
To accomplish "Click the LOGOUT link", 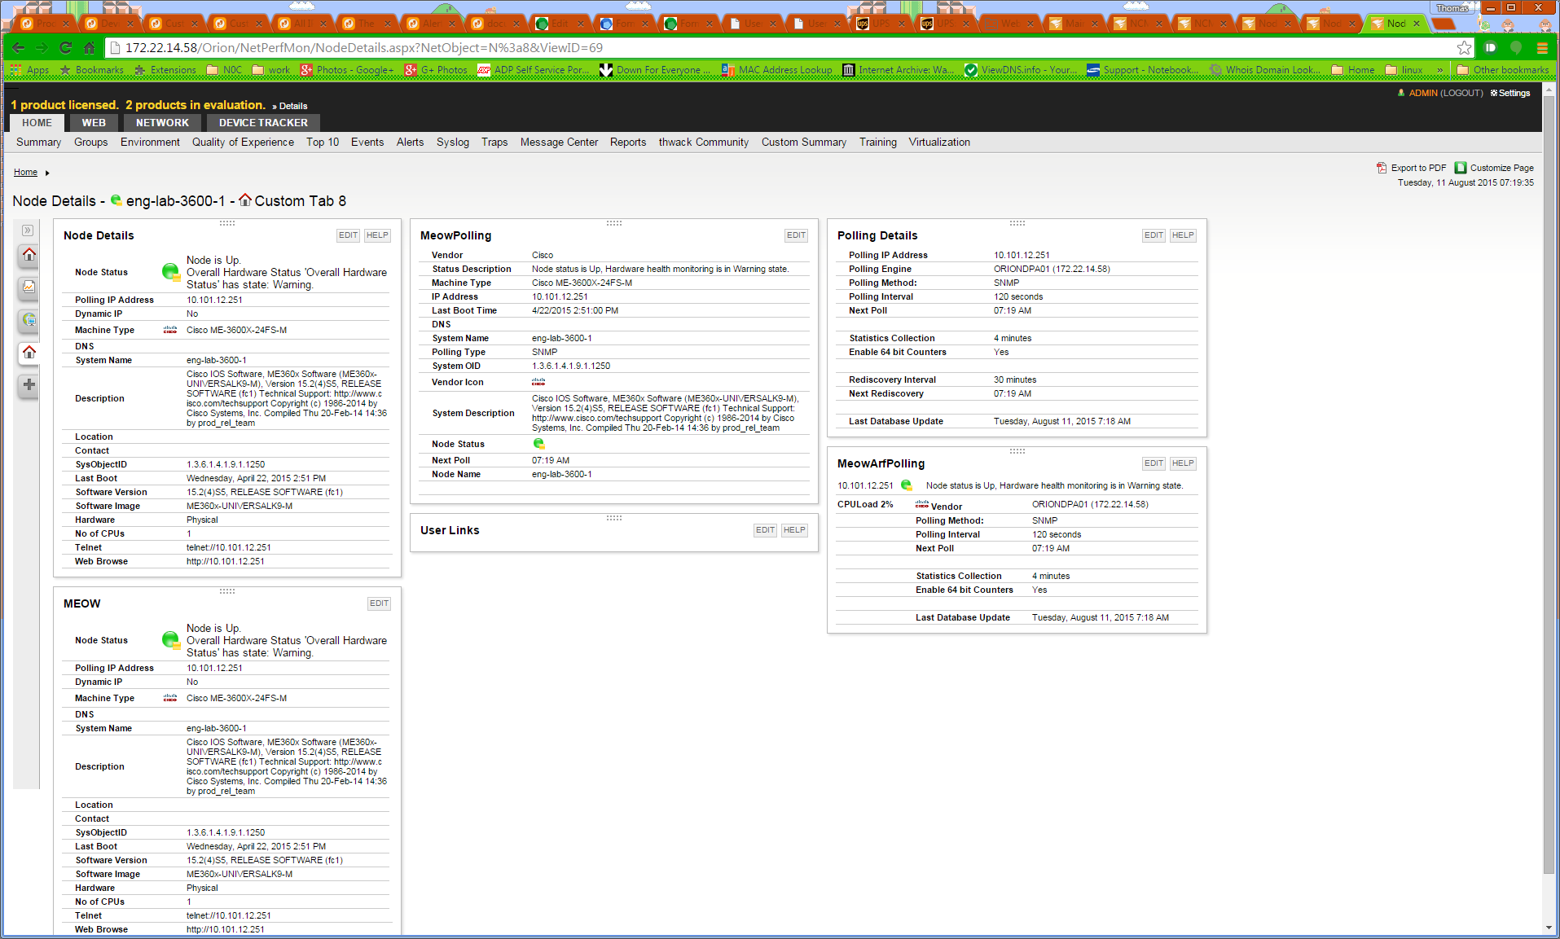I will (x=1461, y=93).
